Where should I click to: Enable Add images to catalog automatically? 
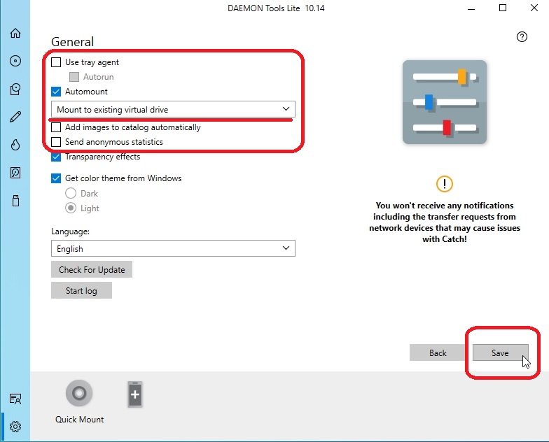pos(56,127)
